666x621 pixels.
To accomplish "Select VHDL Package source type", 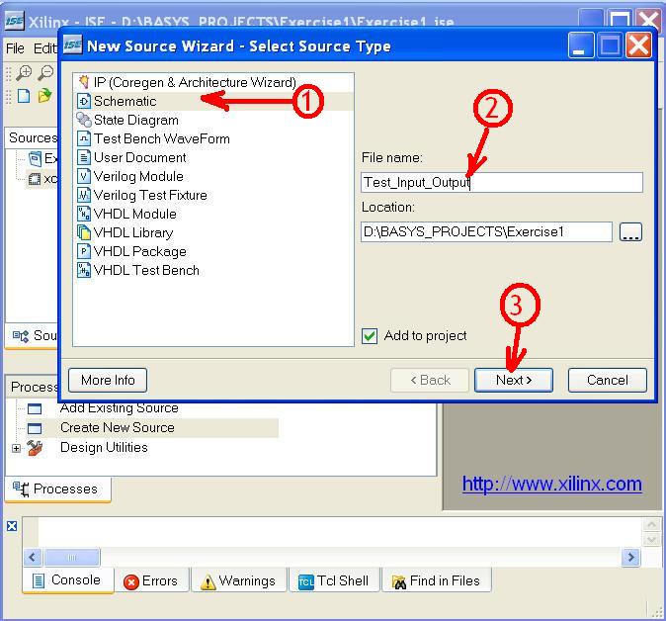I will (131, 251).
